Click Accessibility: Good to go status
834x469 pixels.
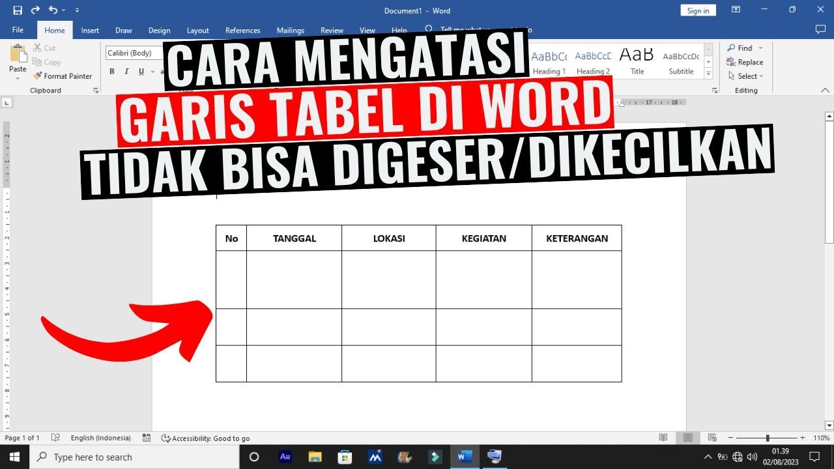coord(205,438)
